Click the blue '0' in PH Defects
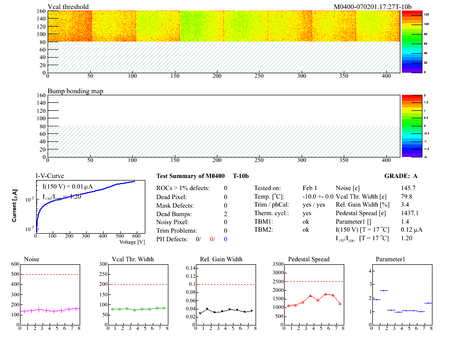 [x=226, y=239]
